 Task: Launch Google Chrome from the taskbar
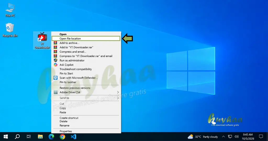(62, 137)
